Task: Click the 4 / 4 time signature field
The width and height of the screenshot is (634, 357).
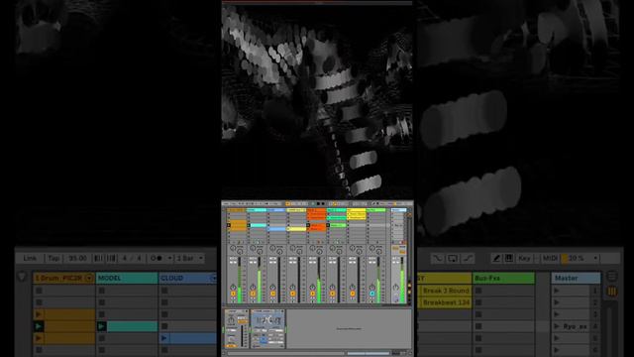Action: point(132,258)
